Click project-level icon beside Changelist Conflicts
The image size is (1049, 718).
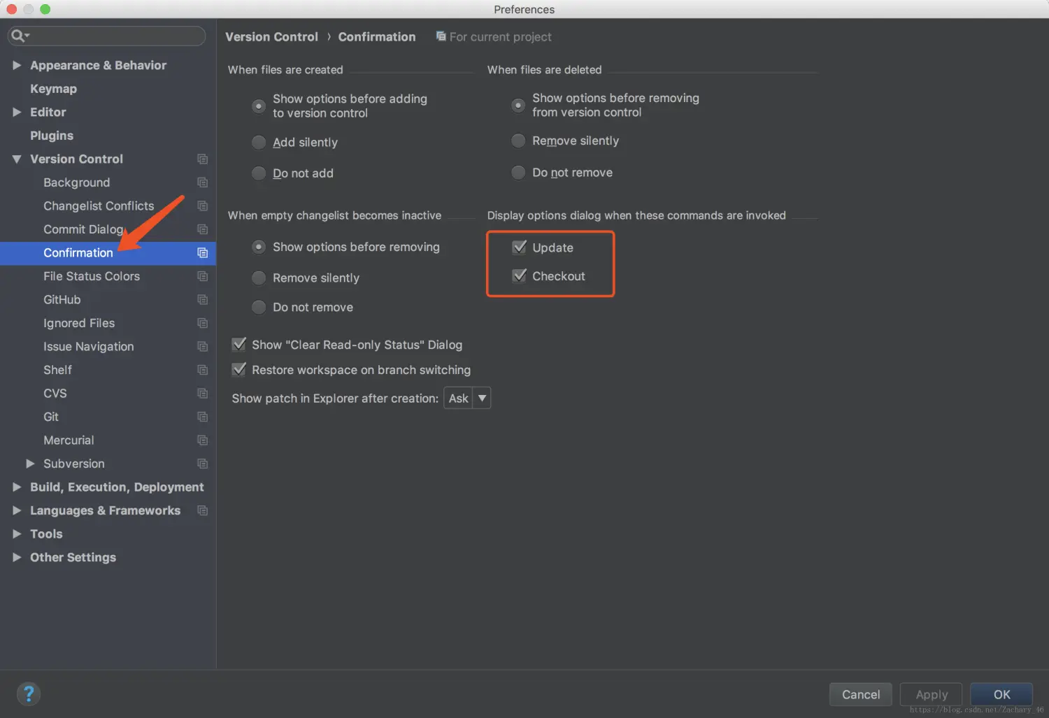point(202,206)
